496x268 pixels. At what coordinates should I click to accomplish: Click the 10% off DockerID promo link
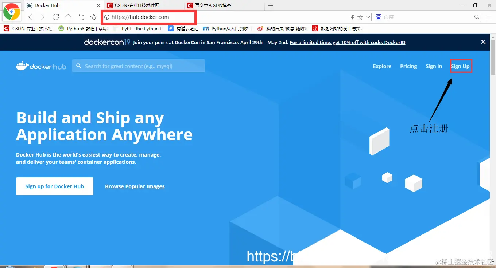[348, 42]
